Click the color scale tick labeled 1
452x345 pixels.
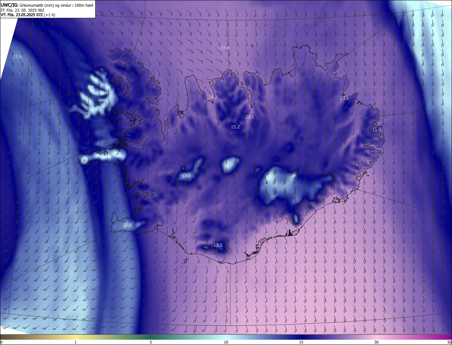click(x=76, y=342)
